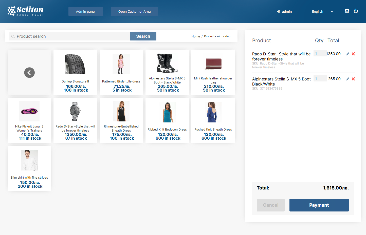Cancel the current order

270,205
